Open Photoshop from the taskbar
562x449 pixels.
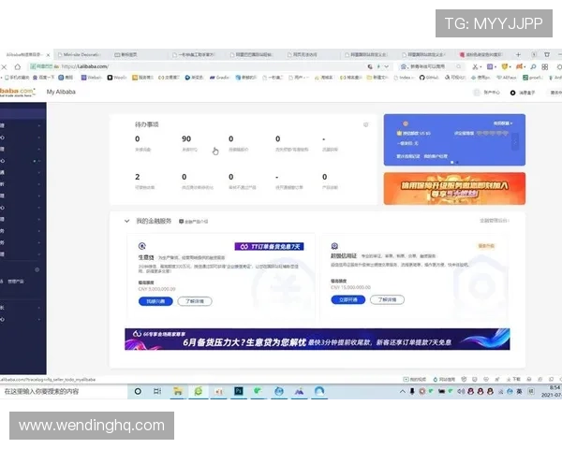[238, 391]
